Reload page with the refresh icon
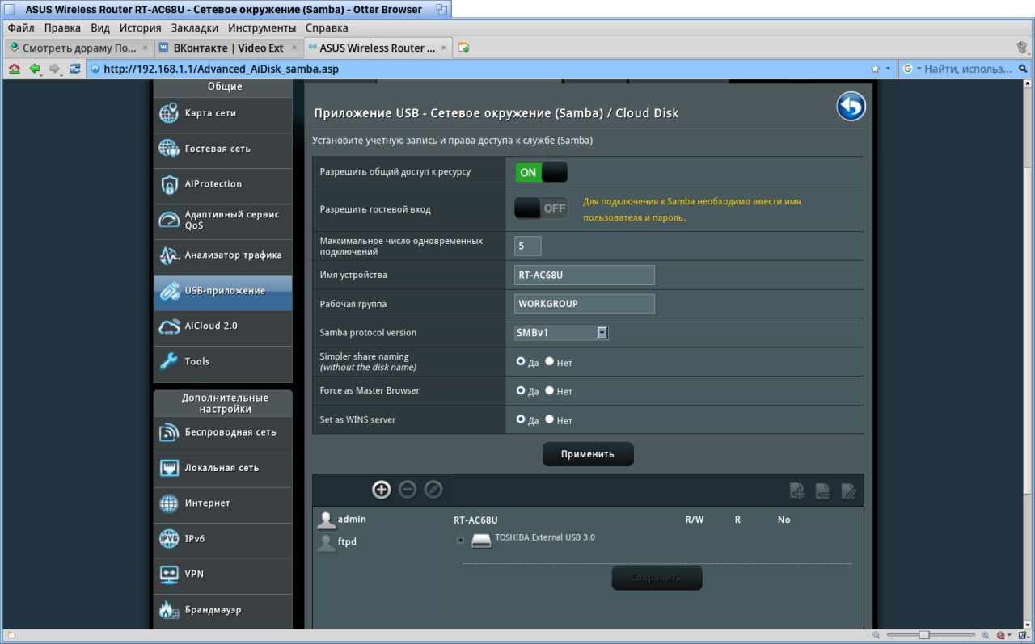 point(75,69)
